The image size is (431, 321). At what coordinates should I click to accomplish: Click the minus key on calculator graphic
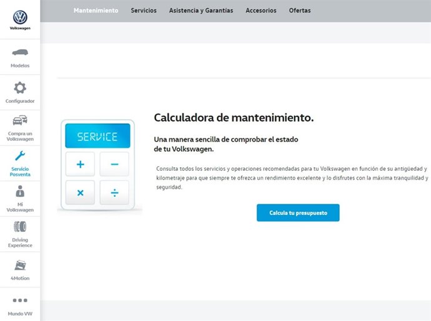[x=114, y=164]
